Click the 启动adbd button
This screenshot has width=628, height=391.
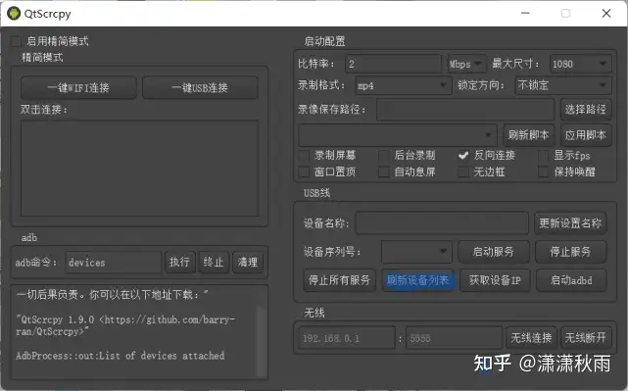(x=571, y=280)
